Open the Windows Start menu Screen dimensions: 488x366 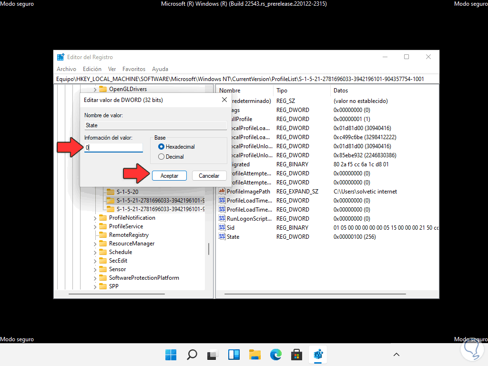[171, 355]
